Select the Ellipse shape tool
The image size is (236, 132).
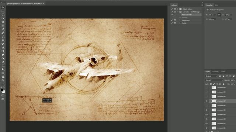[x=3, y=73]
